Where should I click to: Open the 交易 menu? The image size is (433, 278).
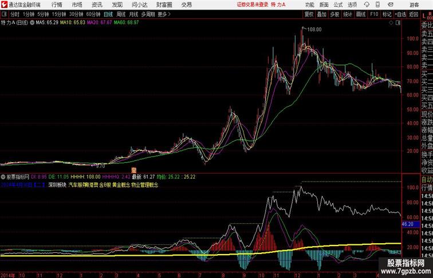(186, 5)
